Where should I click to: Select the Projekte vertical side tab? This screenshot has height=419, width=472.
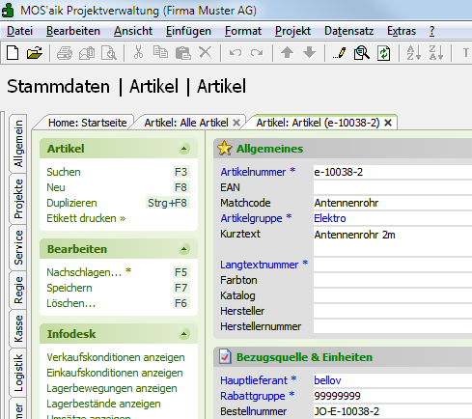(18, 199)
